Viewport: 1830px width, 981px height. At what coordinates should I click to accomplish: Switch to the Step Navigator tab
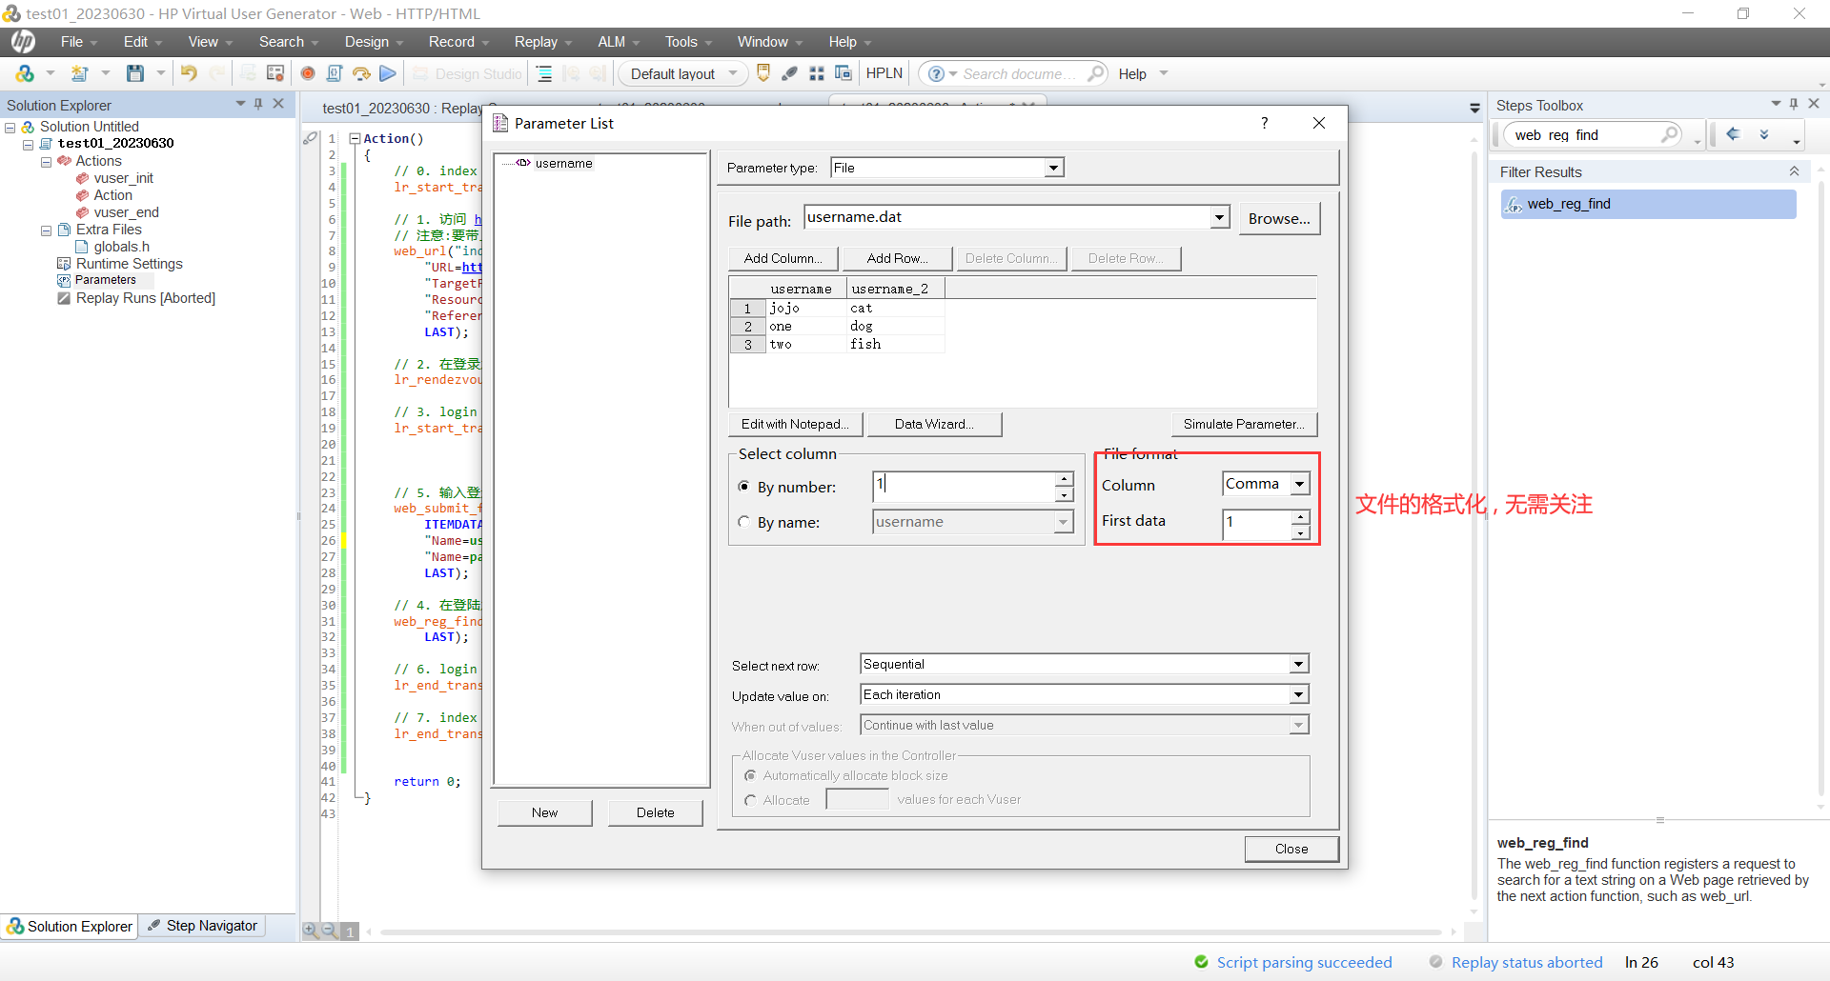click(x=203, y=926)
